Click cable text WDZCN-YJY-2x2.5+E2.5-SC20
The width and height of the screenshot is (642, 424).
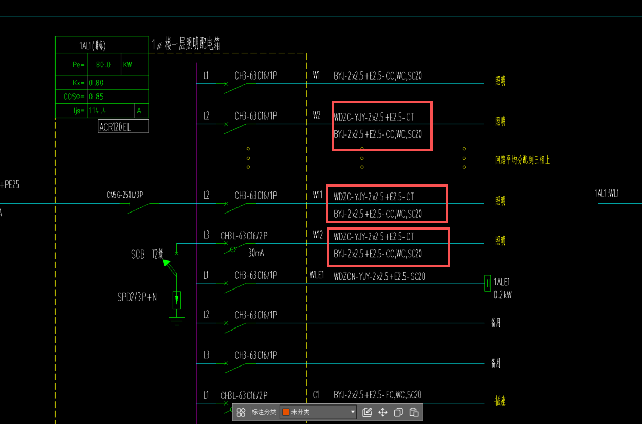(379, 277)
